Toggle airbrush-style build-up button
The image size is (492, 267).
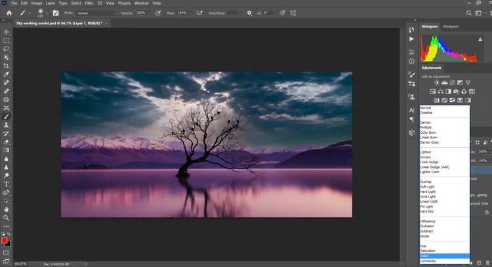coord(198,12)
